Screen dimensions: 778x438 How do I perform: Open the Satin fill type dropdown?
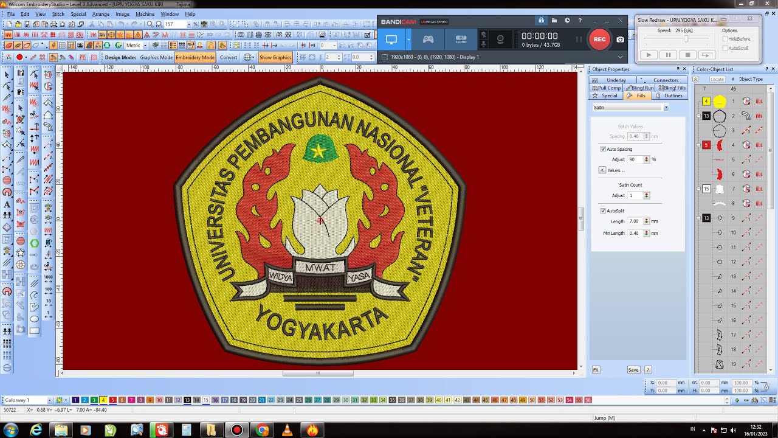[666, 108]
